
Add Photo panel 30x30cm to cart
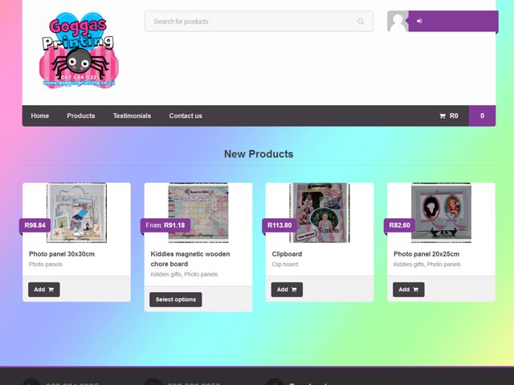(44, 290)
